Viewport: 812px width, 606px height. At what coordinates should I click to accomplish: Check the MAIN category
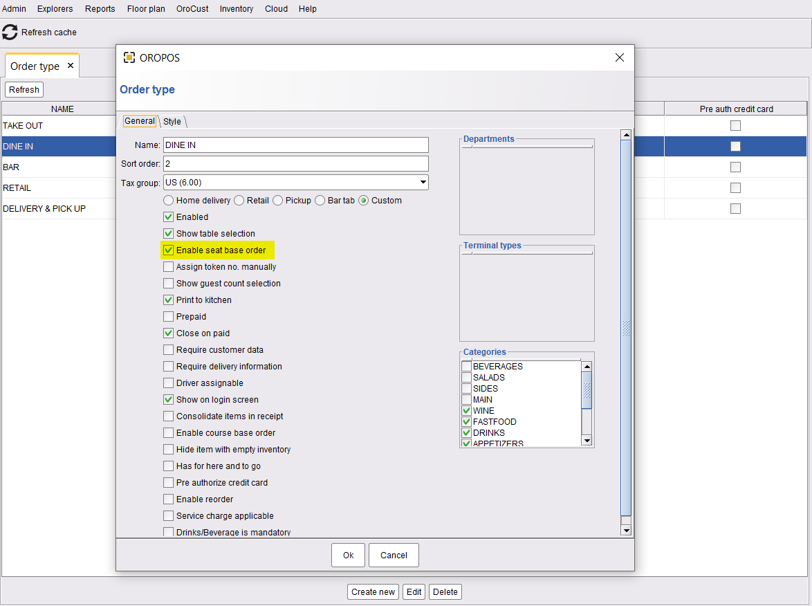467,399
